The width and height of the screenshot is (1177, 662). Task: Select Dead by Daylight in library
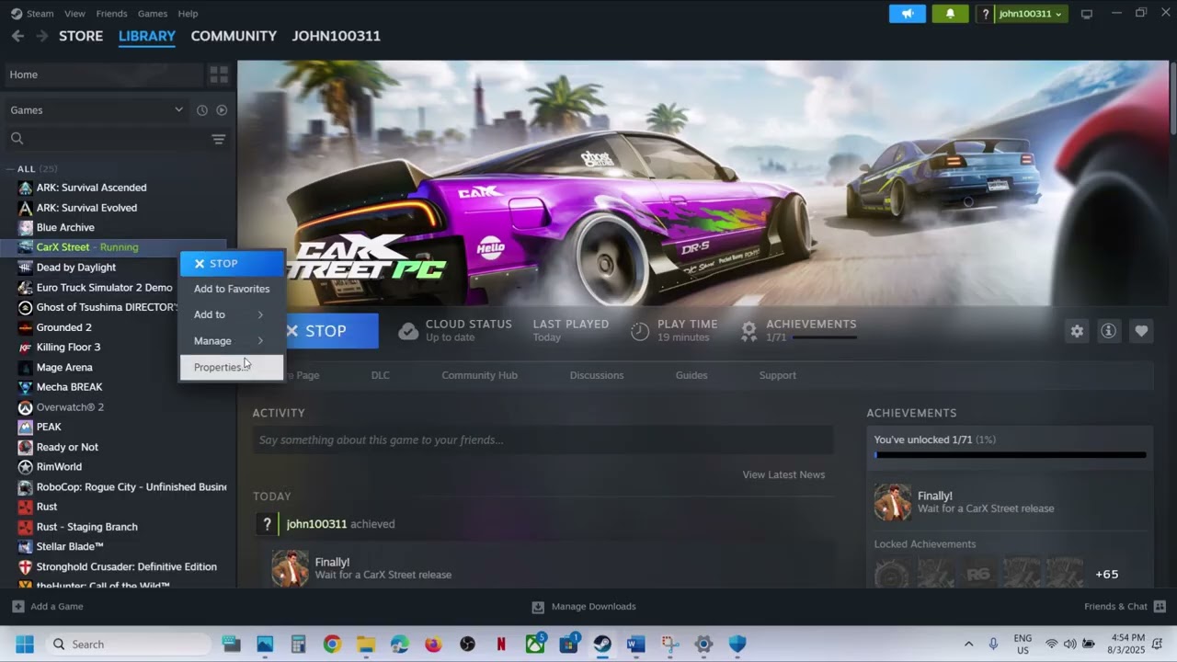(x=76, y=268)
